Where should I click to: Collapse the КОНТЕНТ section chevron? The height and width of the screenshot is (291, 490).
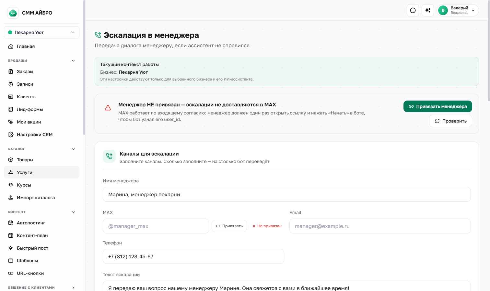[73, 212]
